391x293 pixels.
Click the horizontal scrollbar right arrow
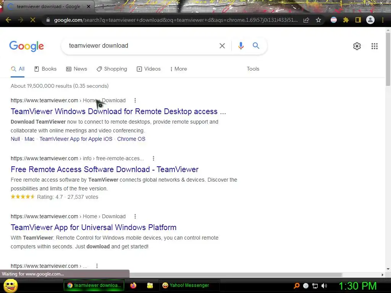coord(382,275)
